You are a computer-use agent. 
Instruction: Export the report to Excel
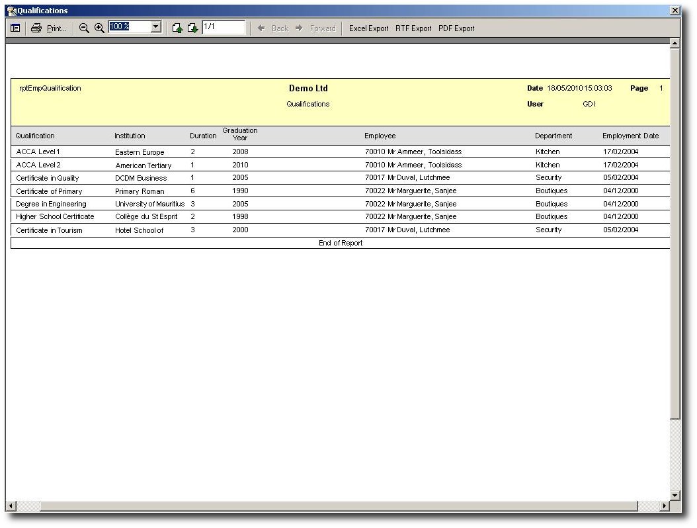(368, 28)
